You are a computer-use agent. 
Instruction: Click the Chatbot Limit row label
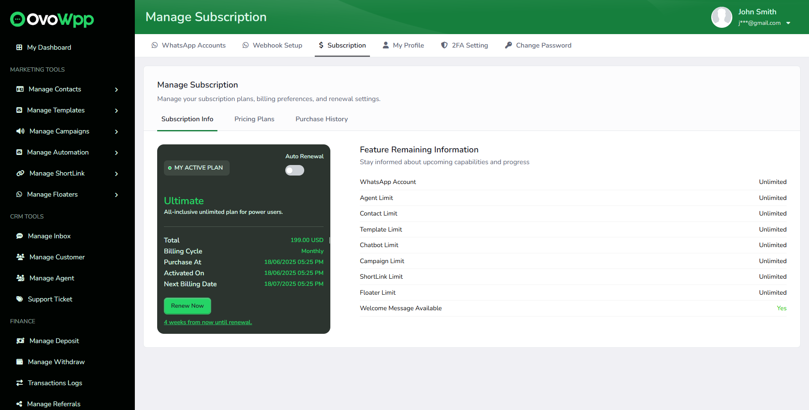click(379, 245)
